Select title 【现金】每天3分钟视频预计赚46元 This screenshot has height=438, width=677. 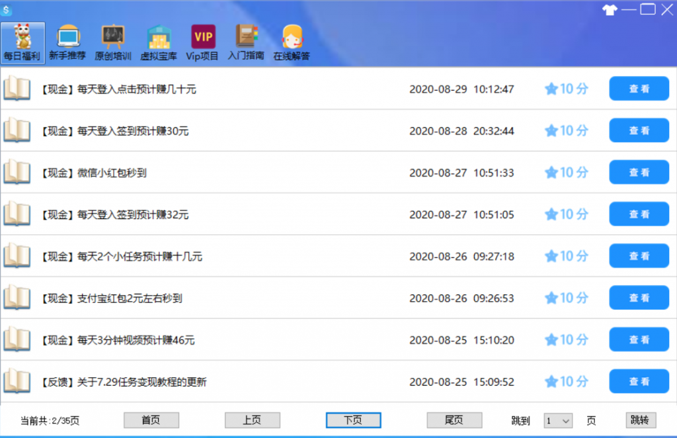pyautogui.click(x=118, y=340)
